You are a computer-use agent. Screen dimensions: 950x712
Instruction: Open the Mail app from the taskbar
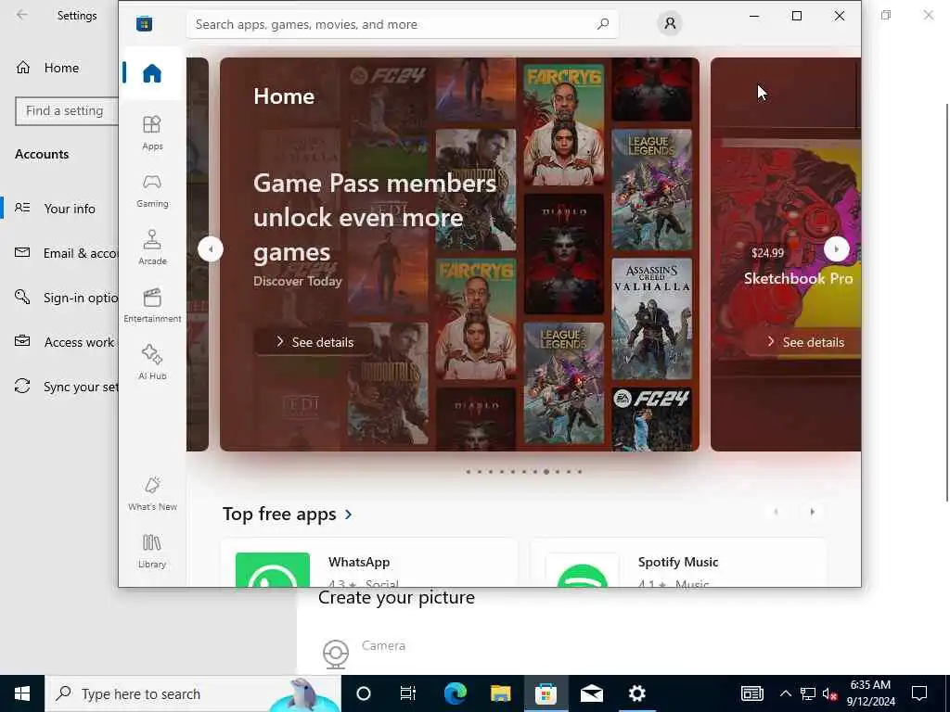coord(591,693)
